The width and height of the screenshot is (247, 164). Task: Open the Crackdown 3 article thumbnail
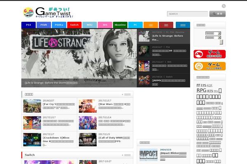[32, 140]
